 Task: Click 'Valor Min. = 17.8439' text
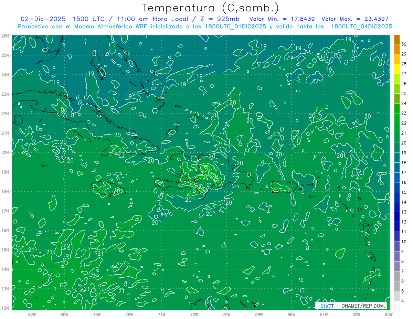point(282,19)
